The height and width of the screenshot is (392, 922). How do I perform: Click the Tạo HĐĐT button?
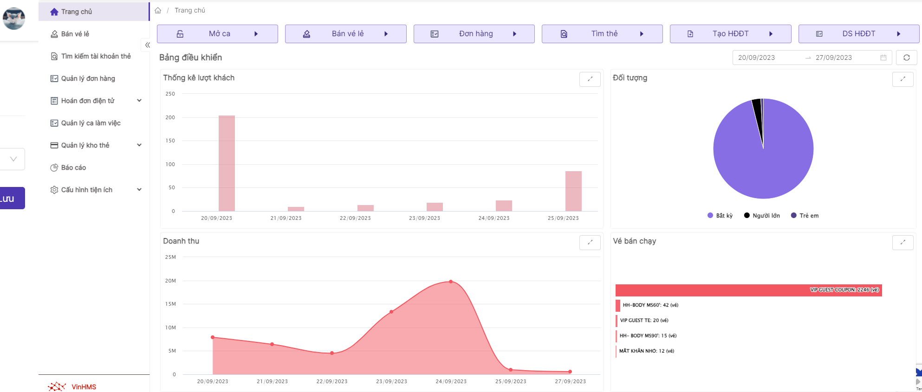(x=730, y=34)
